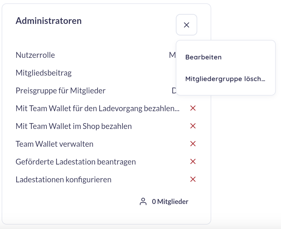Close the menu with the X button

[187, 25]
